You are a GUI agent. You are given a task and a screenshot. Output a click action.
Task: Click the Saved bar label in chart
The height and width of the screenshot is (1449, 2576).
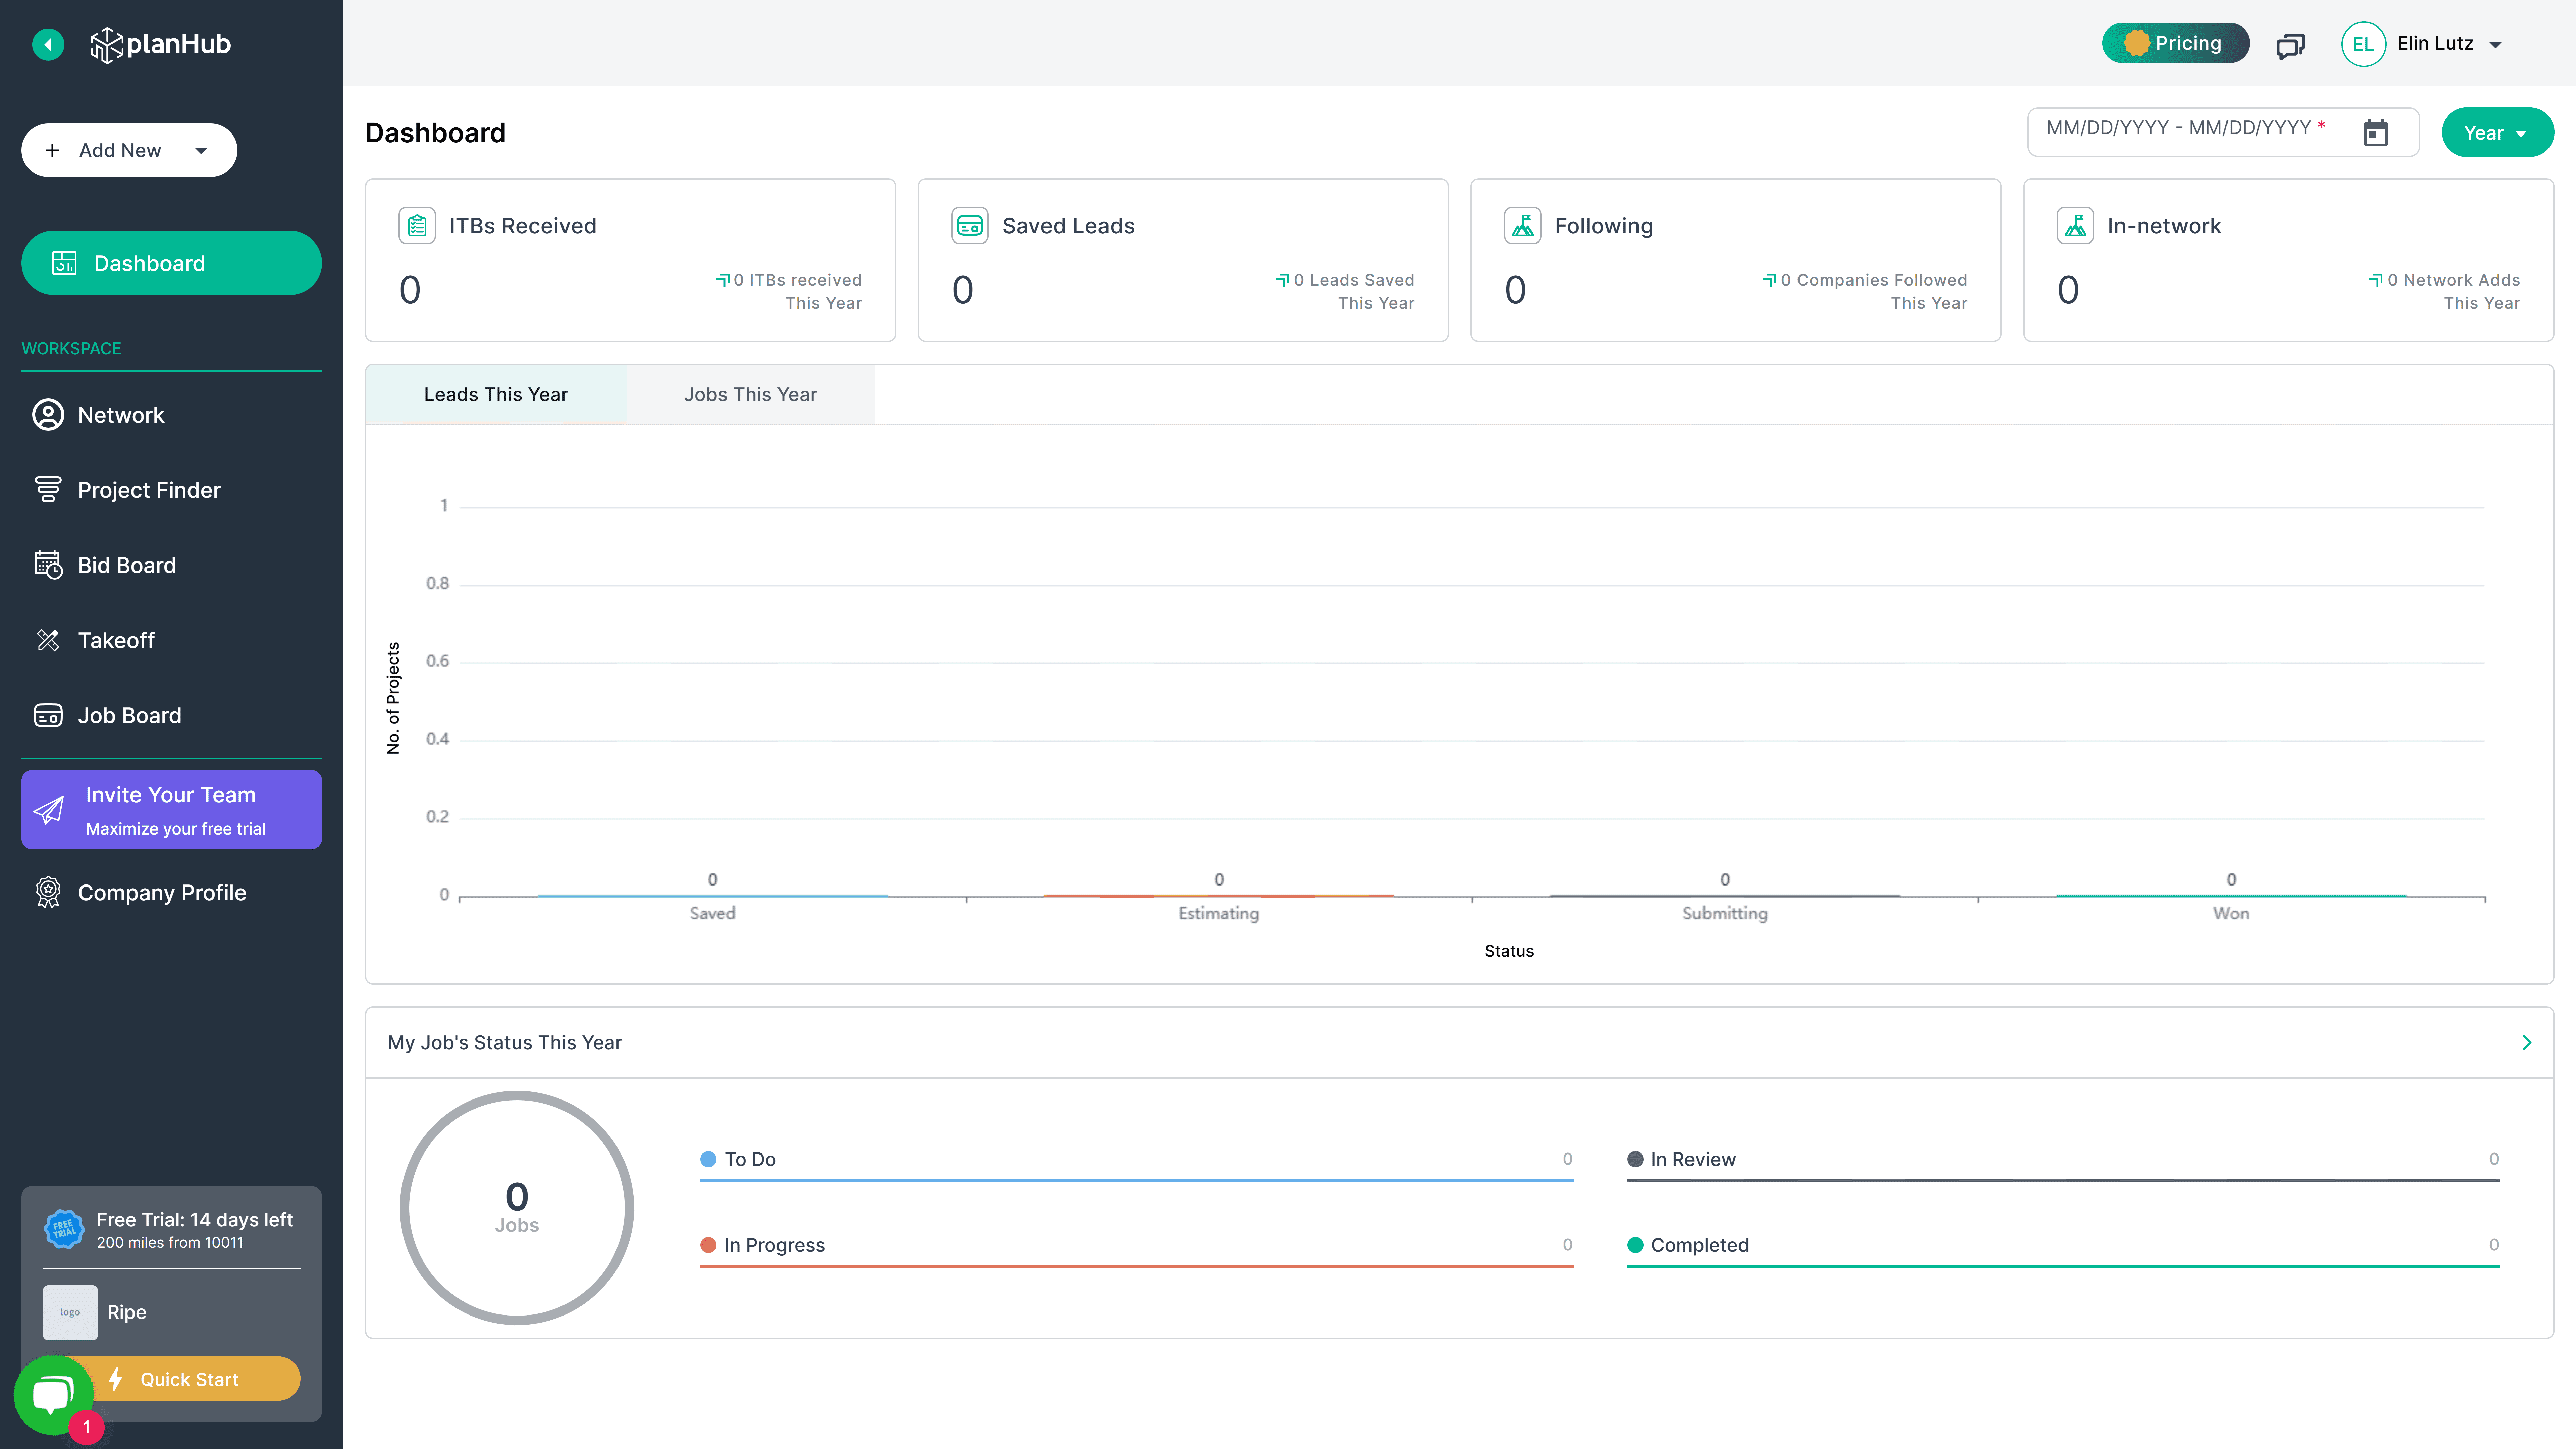tap(712, 913)
